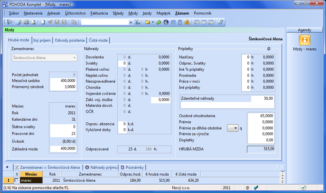Click the first calculator icon
Image resolution: width=326 pixels, height=193 pixels.
tap(173, 22)
